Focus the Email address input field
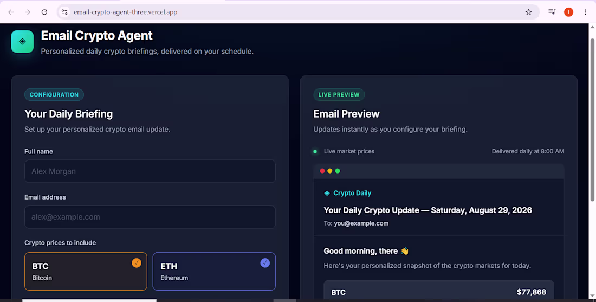 click(x=150, y=217)
